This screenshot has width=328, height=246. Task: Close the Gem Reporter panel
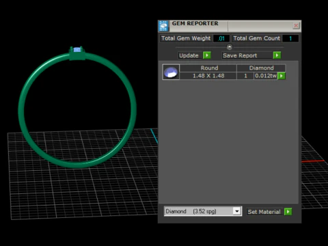[x=296, y=25]
